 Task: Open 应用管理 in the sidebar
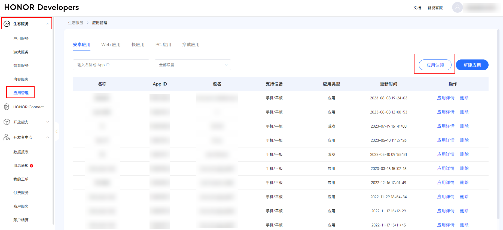[21, 93]
